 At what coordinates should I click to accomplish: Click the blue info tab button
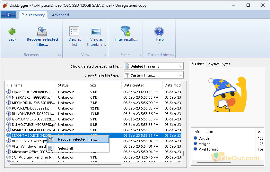8,15
